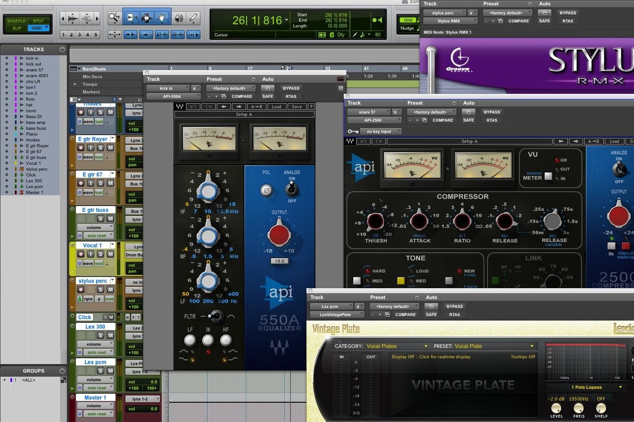Open factory default preset dropdown in API-550A
The width and height of the screenshot is (634, 422).
point(232,88)
